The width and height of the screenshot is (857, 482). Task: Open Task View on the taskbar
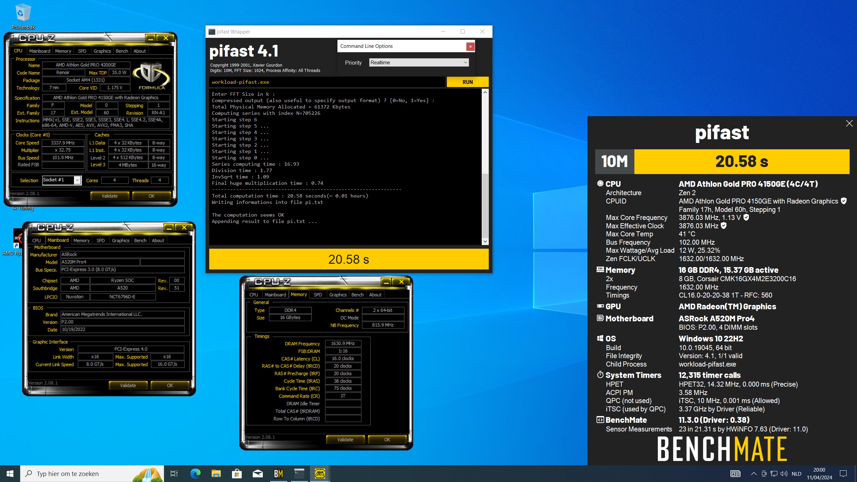pyautogui.click(x=174, y=474)
